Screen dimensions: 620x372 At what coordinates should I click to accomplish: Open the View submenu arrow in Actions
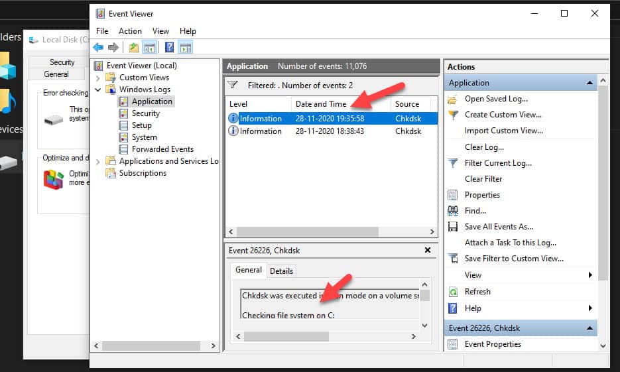click(x=590, y=275)
